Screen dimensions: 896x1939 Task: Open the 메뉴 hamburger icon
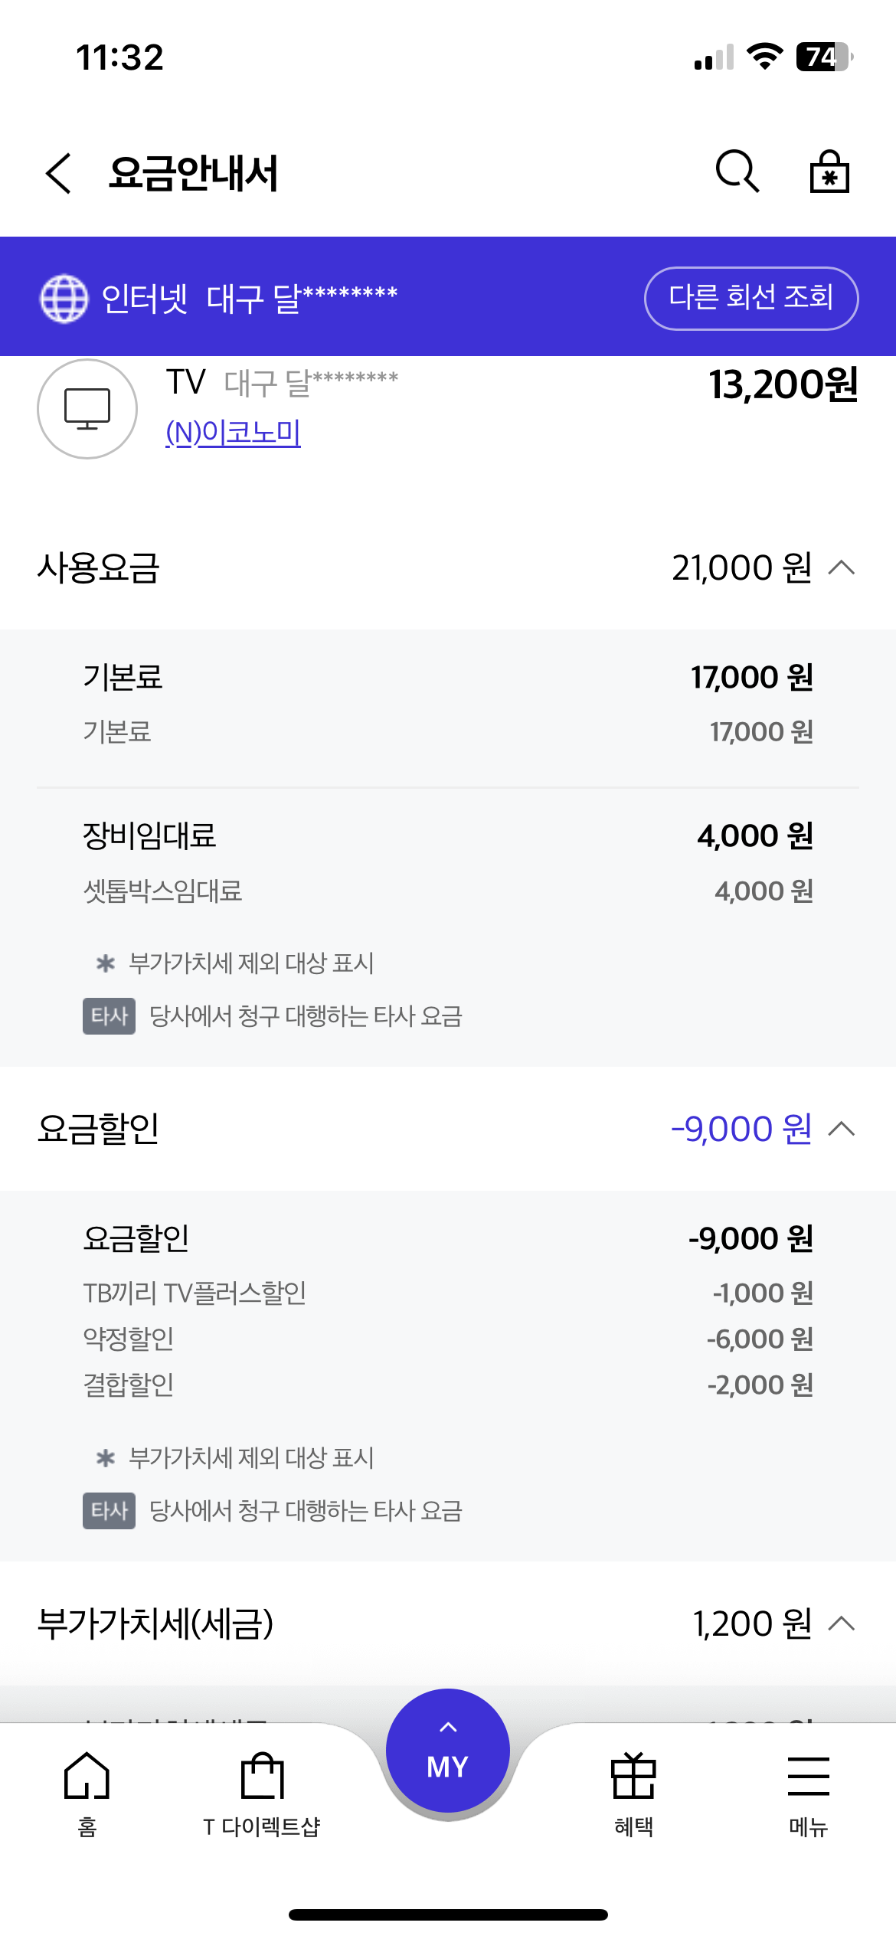(809, 1775)
